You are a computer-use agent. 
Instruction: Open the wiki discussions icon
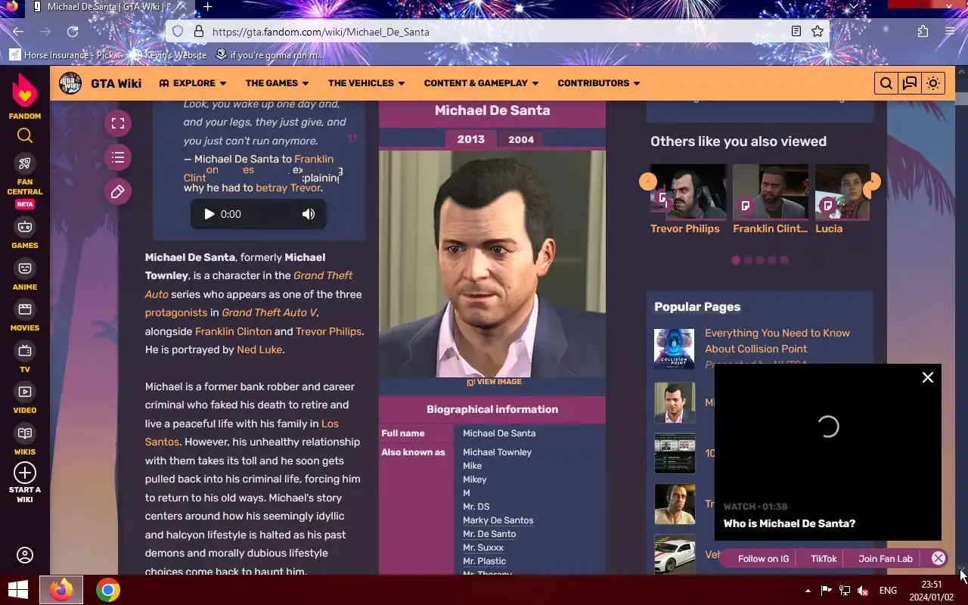coord(910,83)
